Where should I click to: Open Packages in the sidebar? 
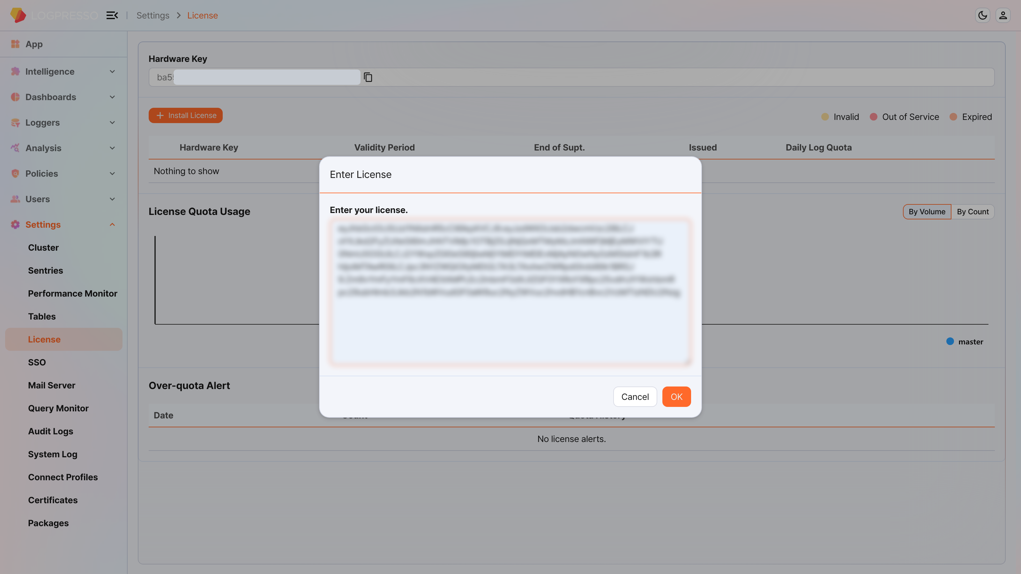(x=48, y=523)
